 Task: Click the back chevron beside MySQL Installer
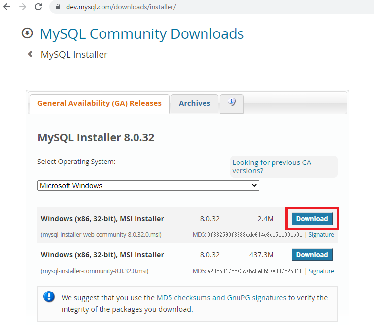pos(30,54)
